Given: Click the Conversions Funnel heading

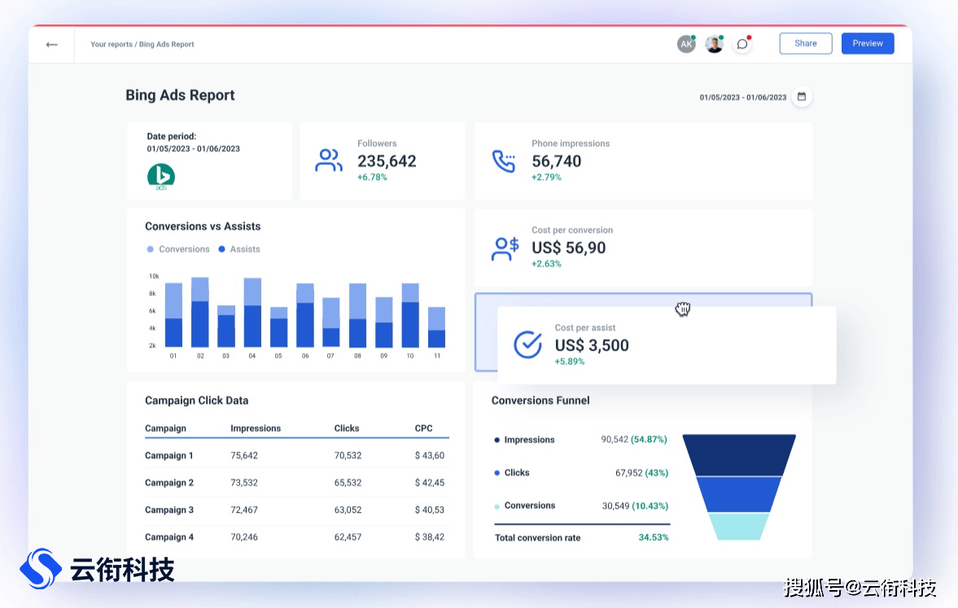Looking at the screenshot, I should tap(540, 400).
